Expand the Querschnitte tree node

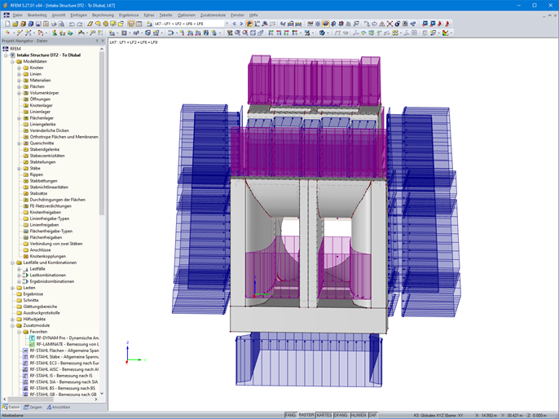[20, 143]
